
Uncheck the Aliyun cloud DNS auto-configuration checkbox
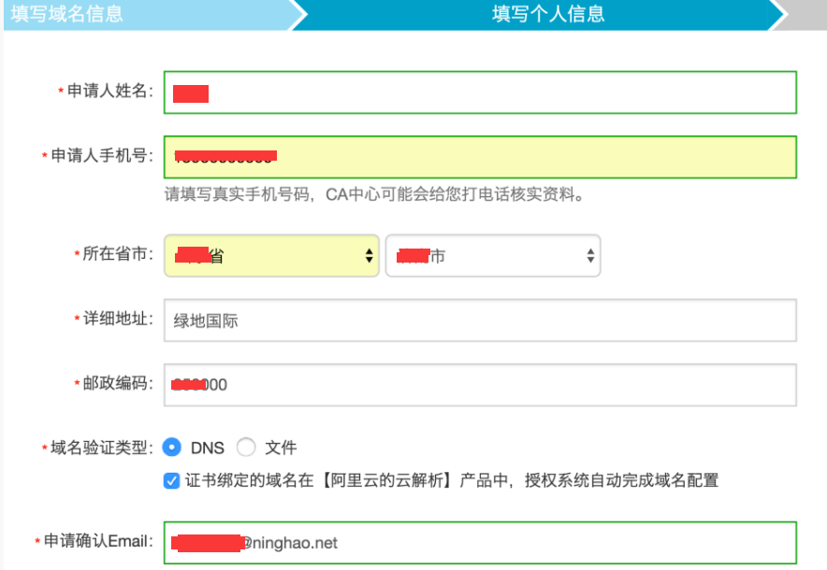[172, 481]
